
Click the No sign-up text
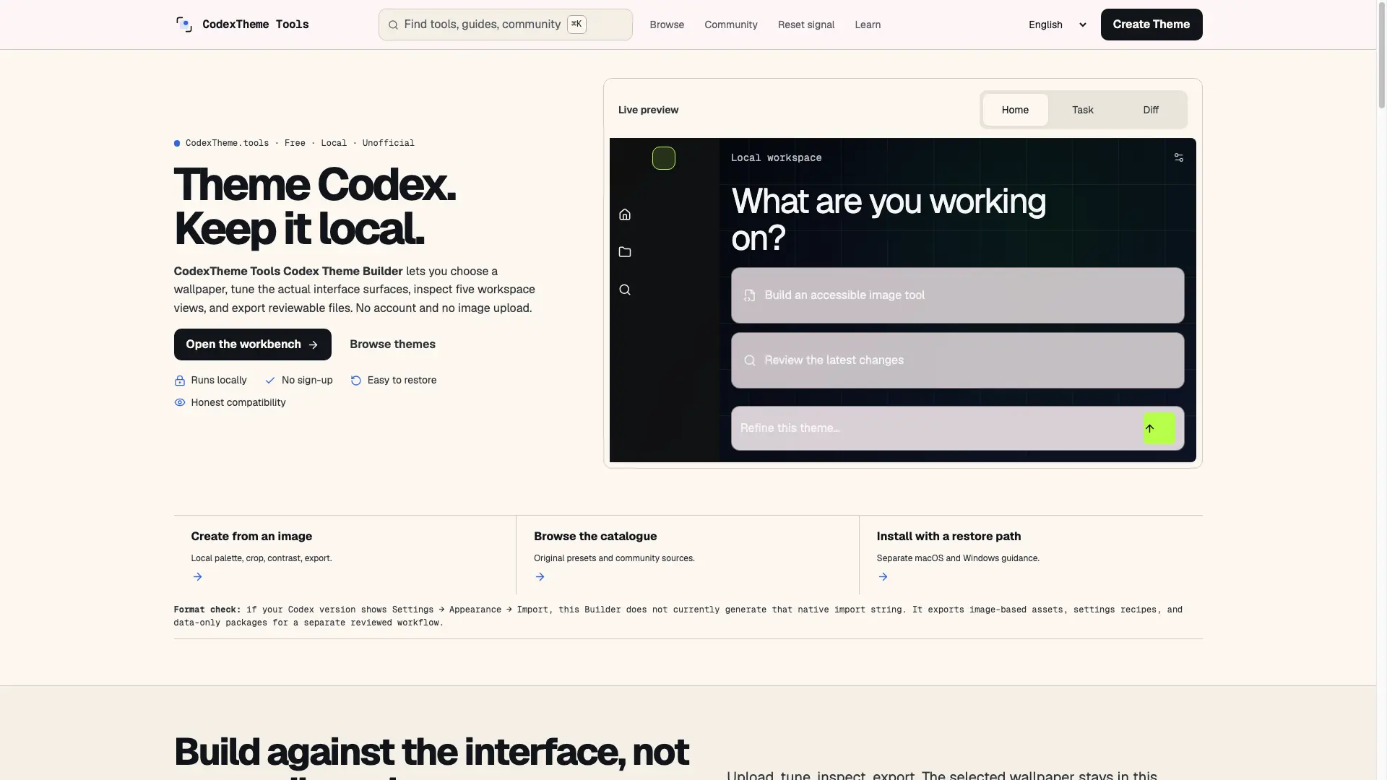pos(307,381)
